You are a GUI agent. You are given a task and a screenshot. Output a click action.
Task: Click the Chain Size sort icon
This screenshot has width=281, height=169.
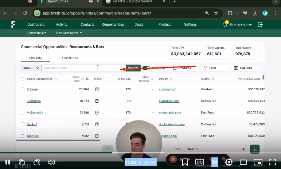pos(87,79)
